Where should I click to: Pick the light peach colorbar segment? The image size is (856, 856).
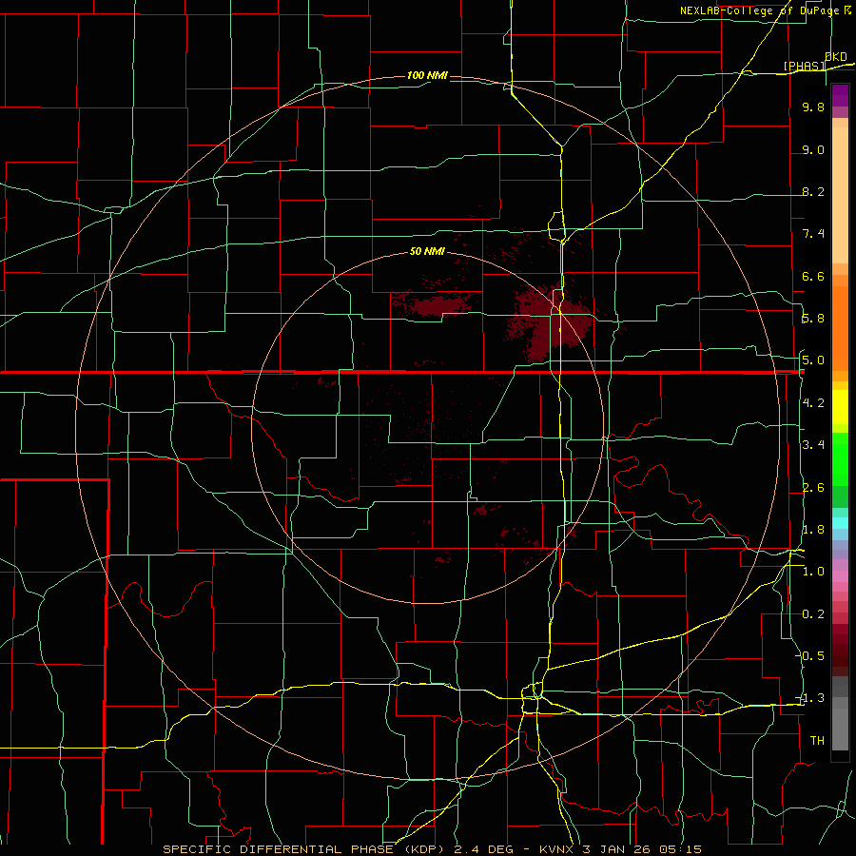(x=840, y=195)
